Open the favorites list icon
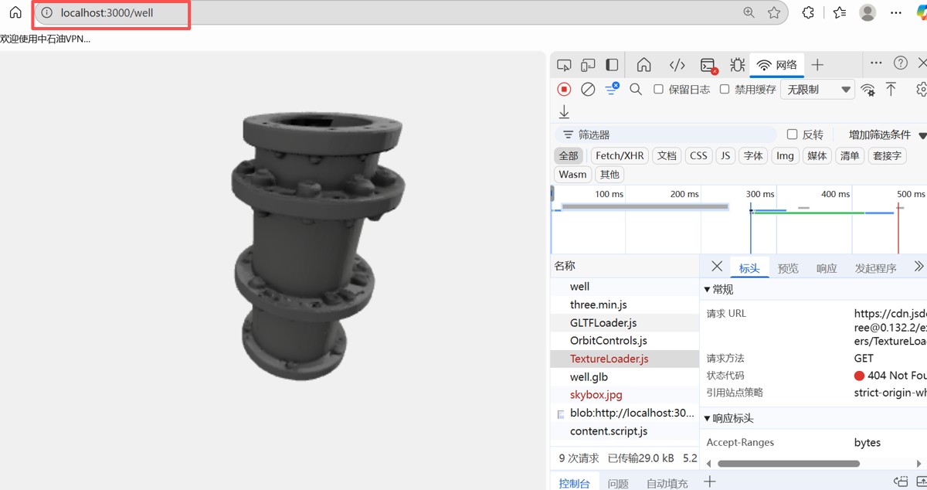 point(840,12)
